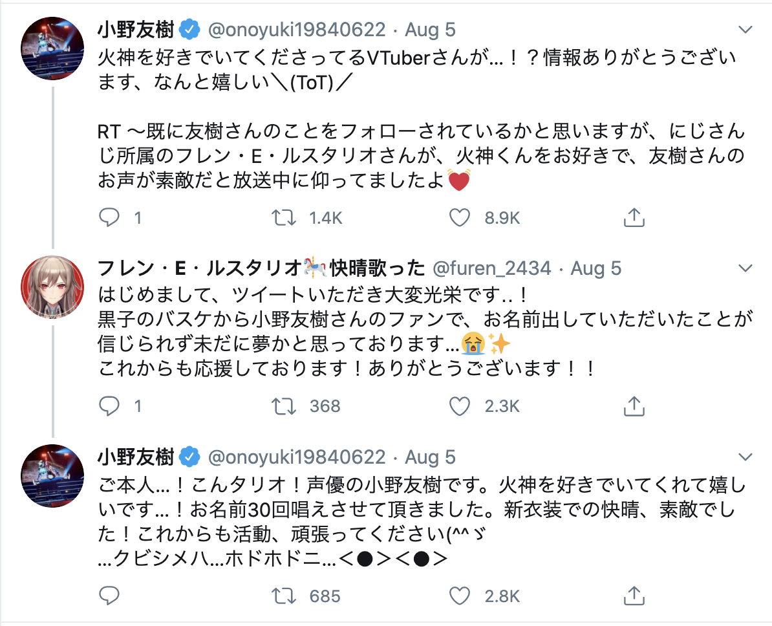Share the first tweet by 小野友樹
The height and width of the screenshot is (626, 772).
point(634,218)
